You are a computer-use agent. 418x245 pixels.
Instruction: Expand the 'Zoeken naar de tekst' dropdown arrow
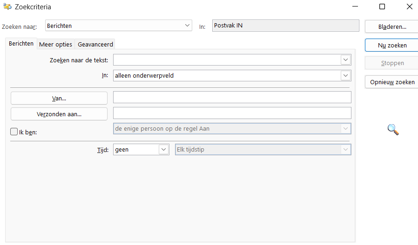click(x=345, y=60)
